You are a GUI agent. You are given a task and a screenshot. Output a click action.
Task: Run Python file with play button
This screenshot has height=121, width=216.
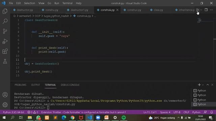[x=198, y=10]
